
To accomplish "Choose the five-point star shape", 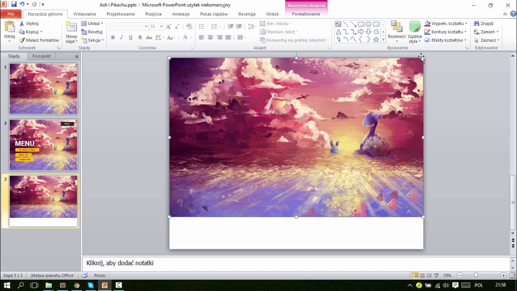I will pos(376,40).
